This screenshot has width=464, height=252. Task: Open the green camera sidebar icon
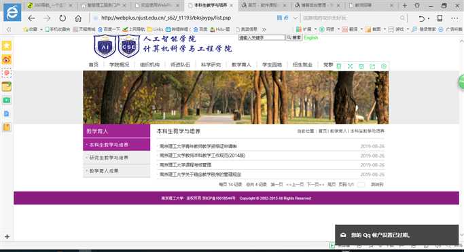click(7, 101)
